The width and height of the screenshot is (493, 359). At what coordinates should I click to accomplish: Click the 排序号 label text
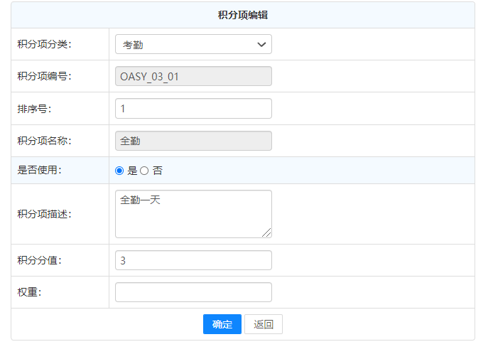(x=34, y=109)
